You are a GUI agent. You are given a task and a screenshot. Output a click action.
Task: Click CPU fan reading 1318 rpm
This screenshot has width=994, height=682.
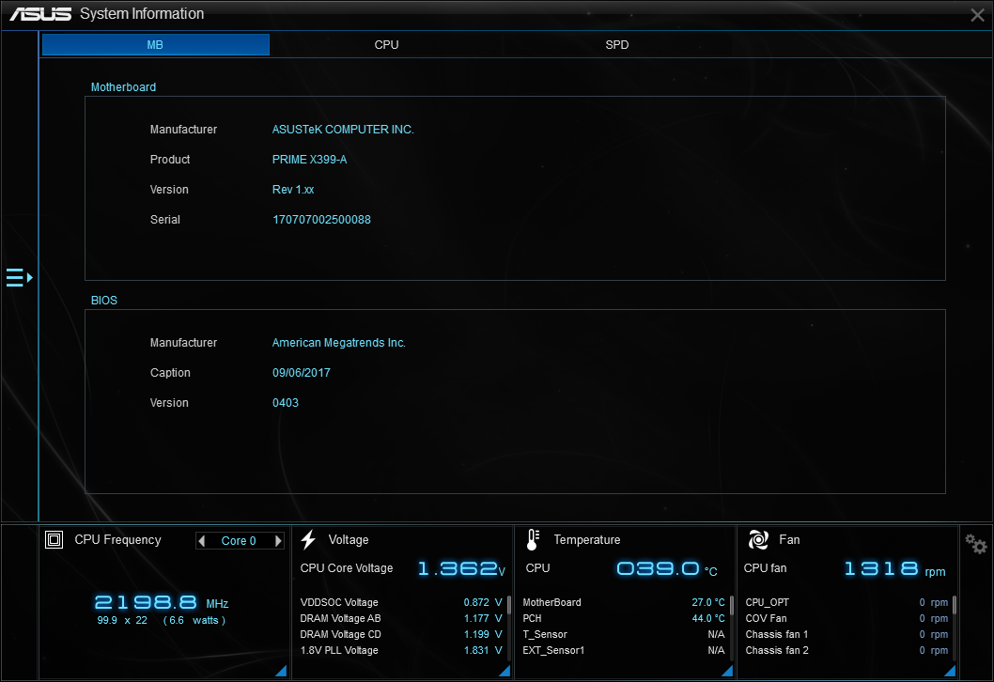click(894, 568)
